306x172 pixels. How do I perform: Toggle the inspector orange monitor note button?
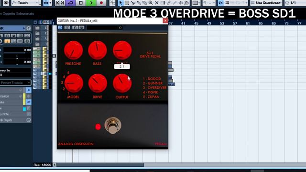pos(7,41)
